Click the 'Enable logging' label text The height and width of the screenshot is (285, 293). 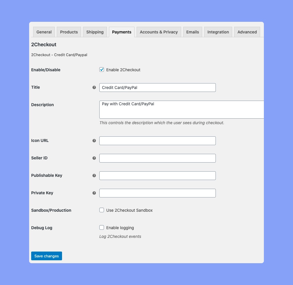tap(120, 228)
